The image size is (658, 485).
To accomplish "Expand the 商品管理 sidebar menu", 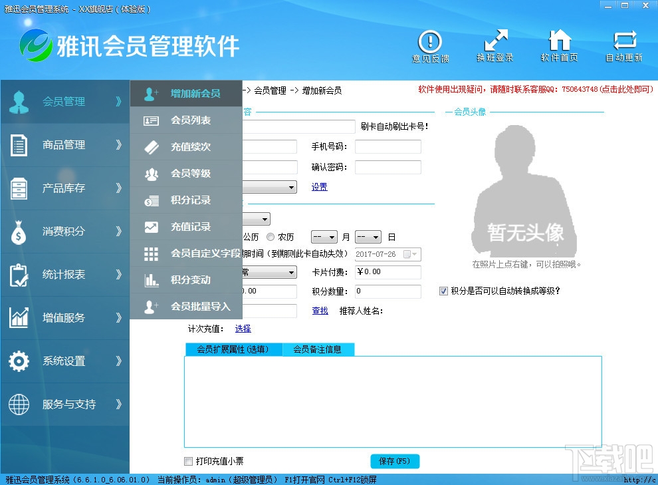I will [64, 146].
